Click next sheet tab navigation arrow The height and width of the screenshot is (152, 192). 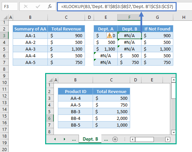click(65, 139)
